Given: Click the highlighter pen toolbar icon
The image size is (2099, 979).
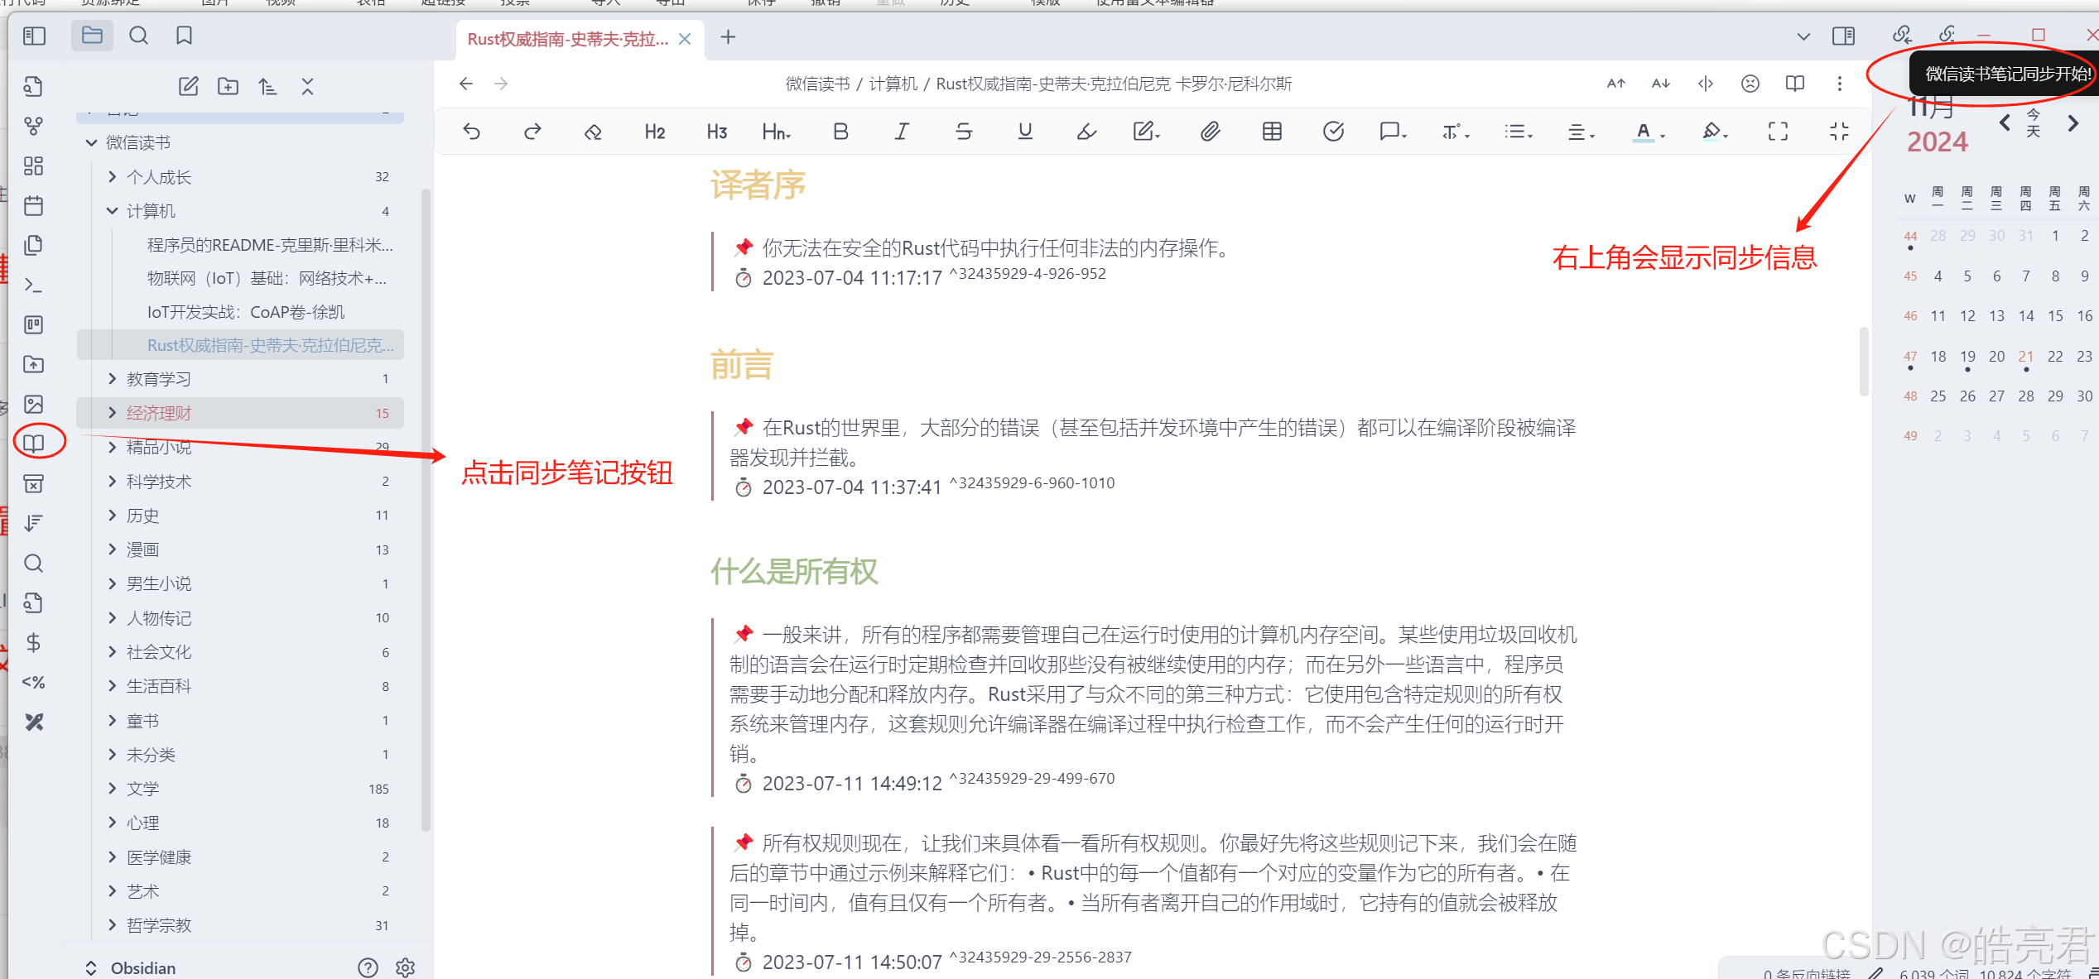Looking at the screenshot, I should (1086, 131).
